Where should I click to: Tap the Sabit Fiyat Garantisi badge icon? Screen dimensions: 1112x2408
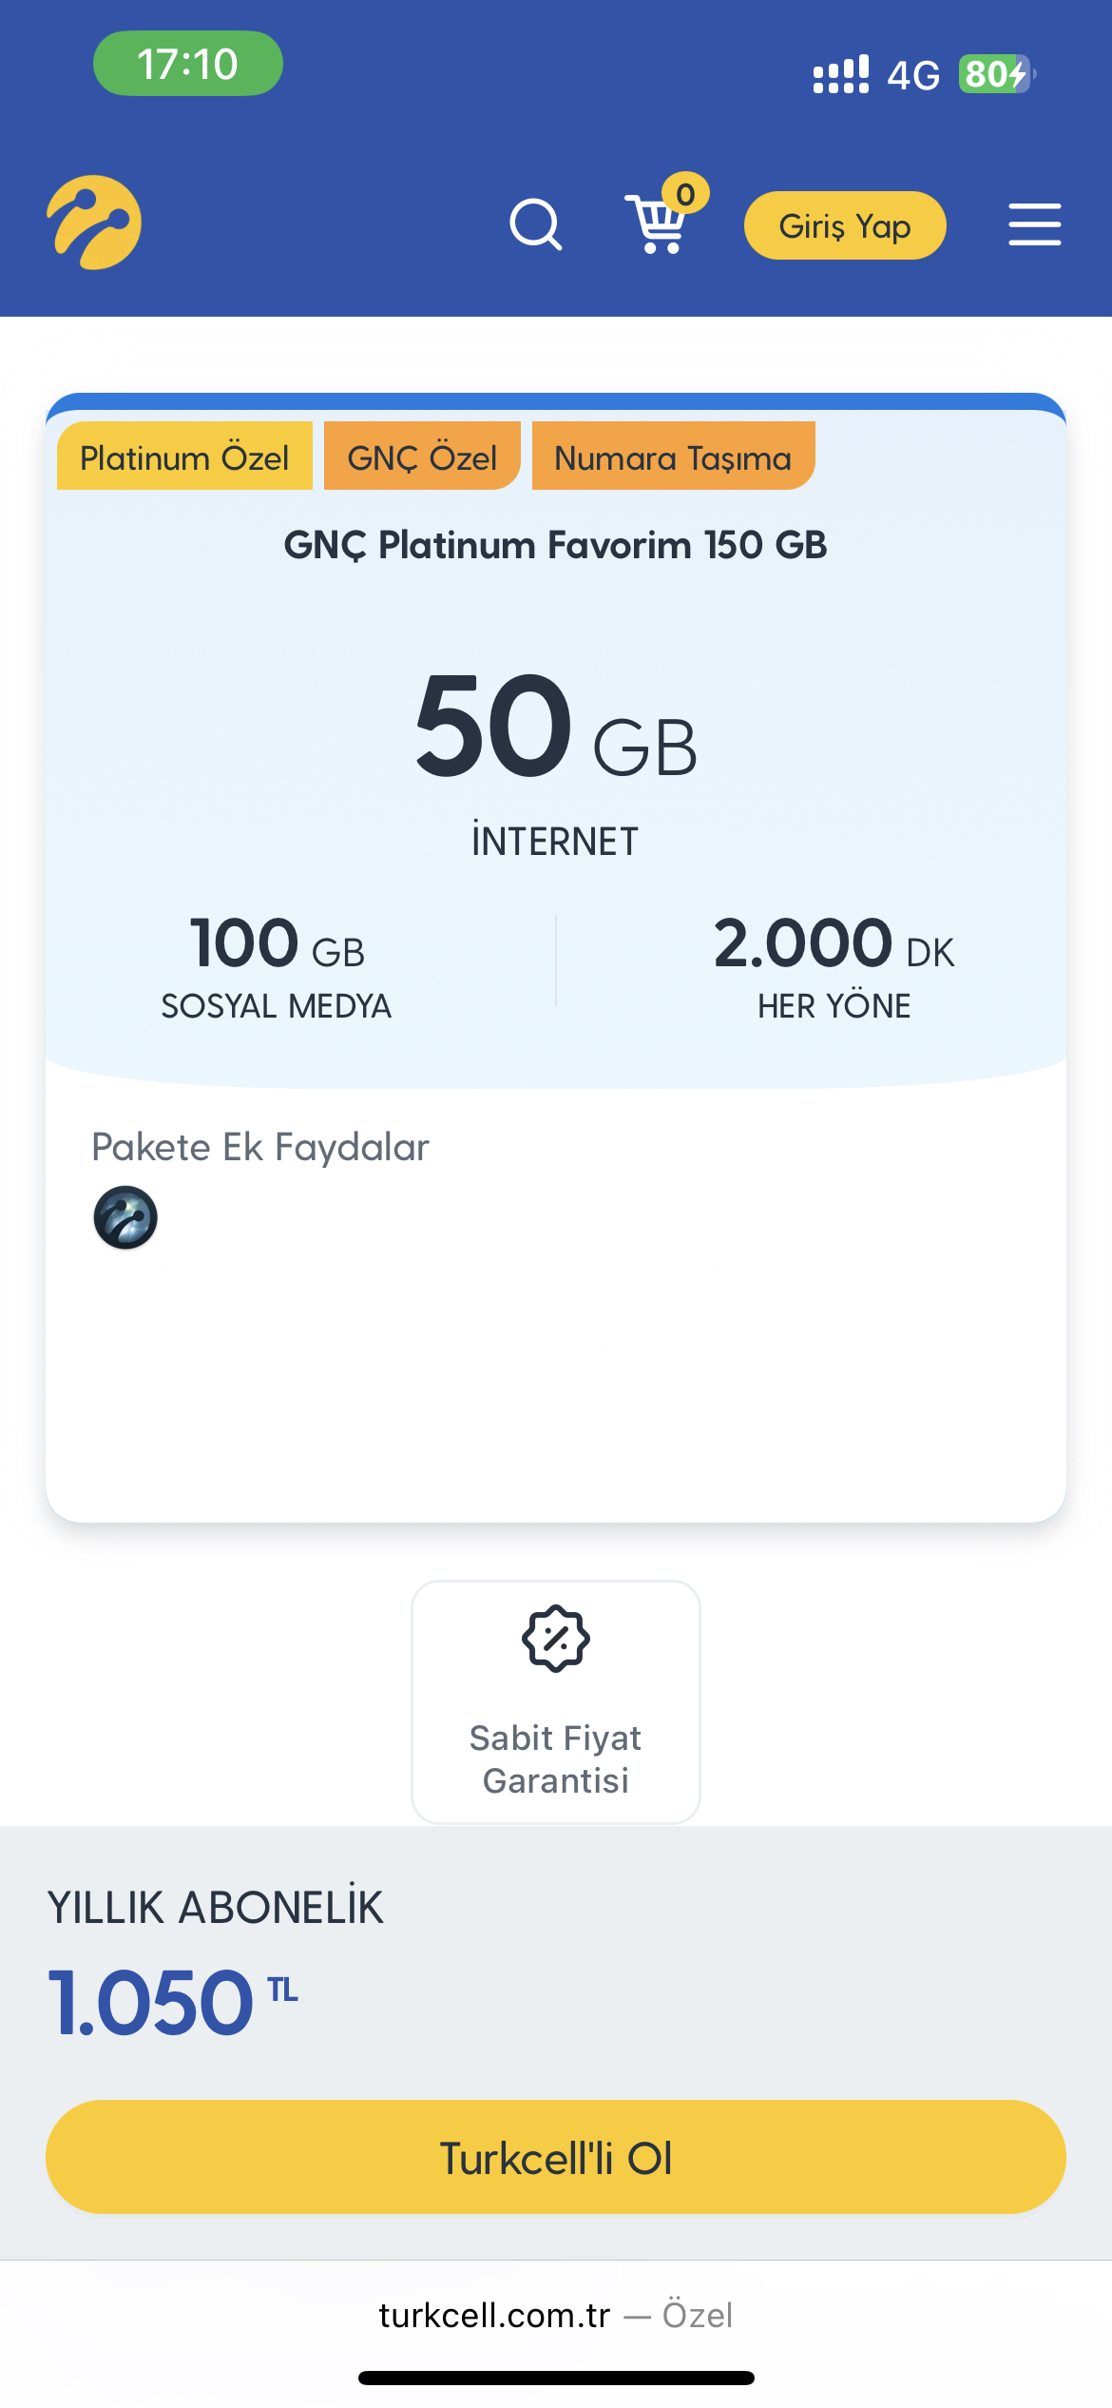pos(556,1639)
